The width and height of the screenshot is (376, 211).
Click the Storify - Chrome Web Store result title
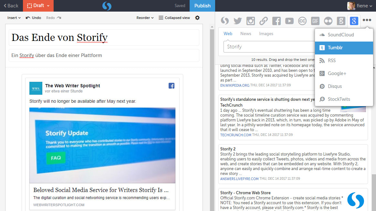point(245,193)
